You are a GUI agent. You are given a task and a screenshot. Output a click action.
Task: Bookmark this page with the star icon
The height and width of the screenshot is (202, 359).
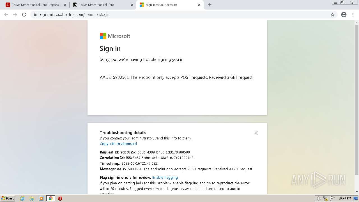click(x=333, y=15)
